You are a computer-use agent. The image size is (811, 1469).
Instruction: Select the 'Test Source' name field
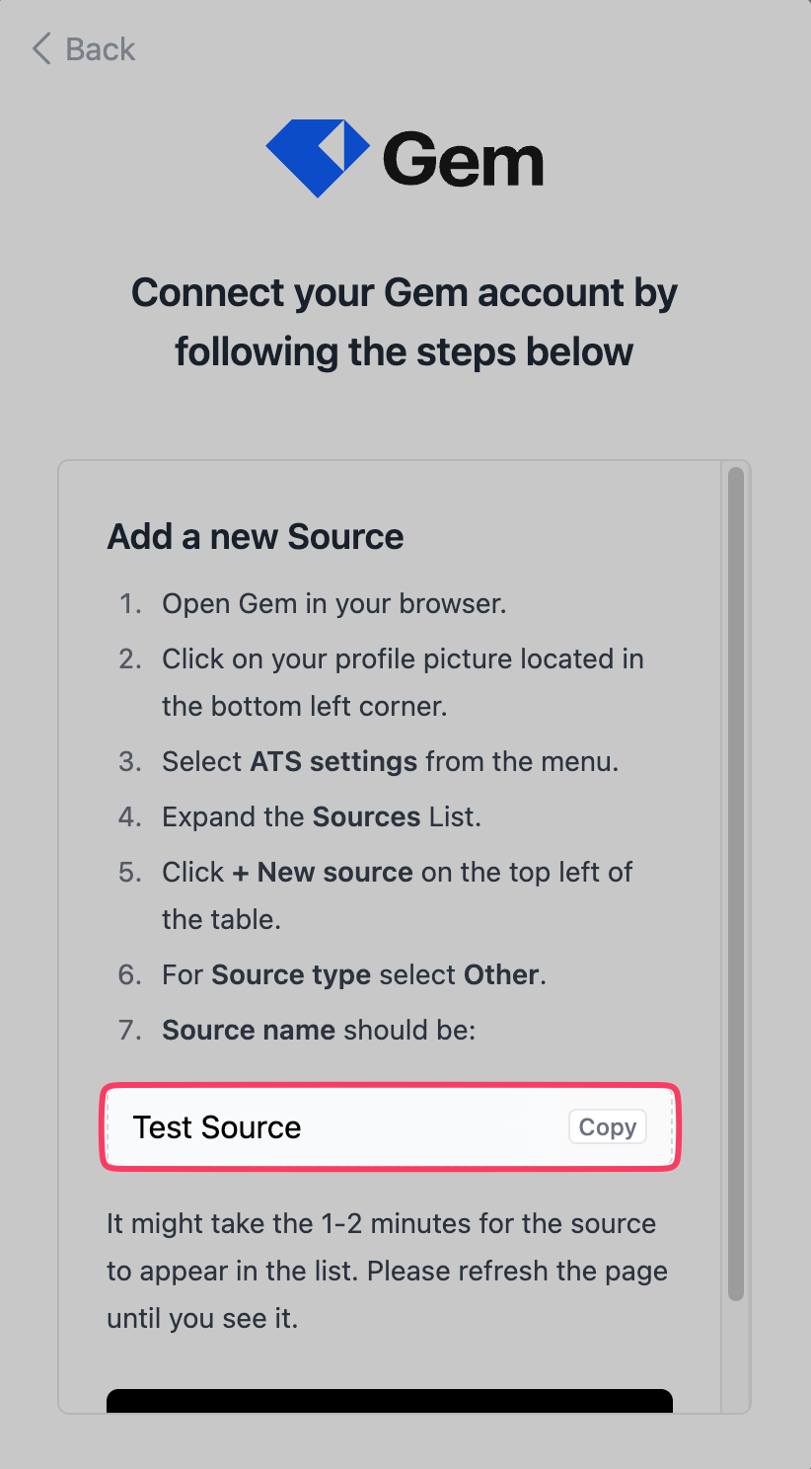click(x=335, y=1127)
